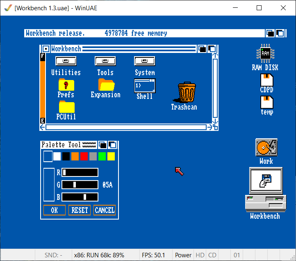
Task: Send Workbench window to back gadget
Action: coord(202,49)
